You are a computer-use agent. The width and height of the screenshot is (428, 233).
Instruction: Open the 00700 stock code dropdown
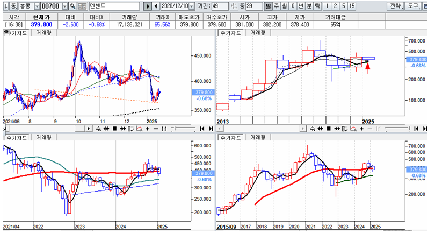pyautogui.click(x=65, y=6)
